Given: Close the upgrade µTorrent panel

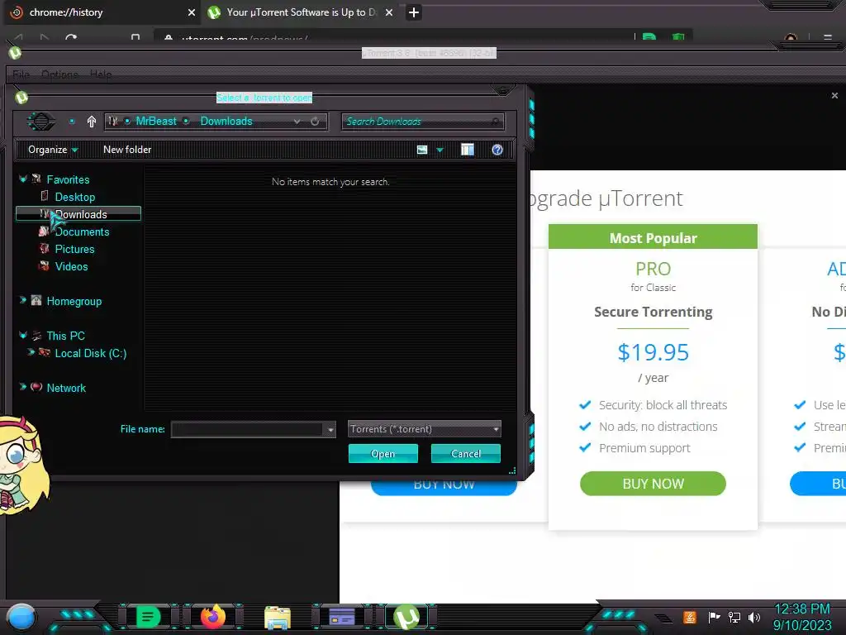Looking at the screenshot, I should 834,96.
